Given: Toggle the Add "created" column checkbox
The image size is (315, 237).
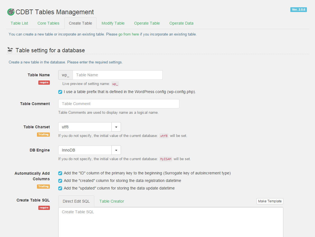Looking at the screenshot, I should coord(60,181).
